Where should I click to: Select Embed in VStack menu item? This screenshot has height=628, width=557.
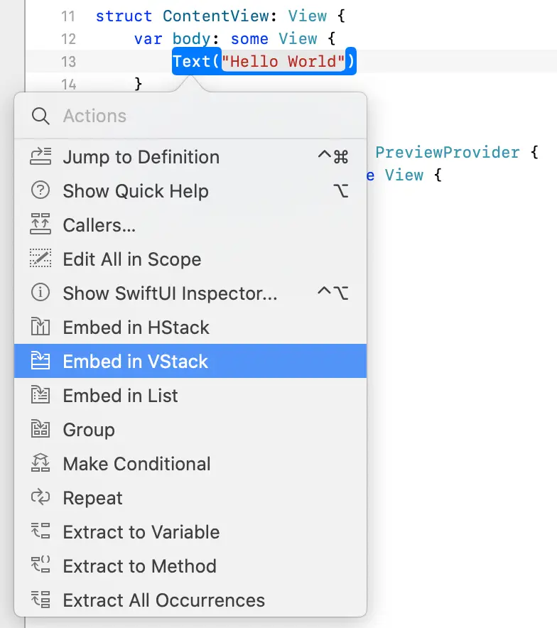click(x=190, y=361)
